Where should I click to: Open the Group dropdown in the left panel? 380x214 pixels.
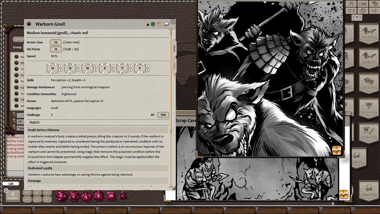click(x=17, y=47)
